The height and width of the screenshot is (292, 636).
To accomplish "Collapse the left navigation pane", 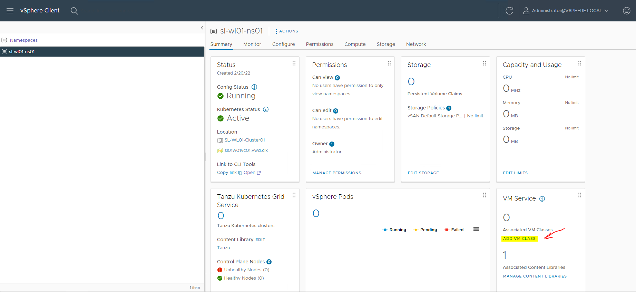I will [x=202, y=28].
